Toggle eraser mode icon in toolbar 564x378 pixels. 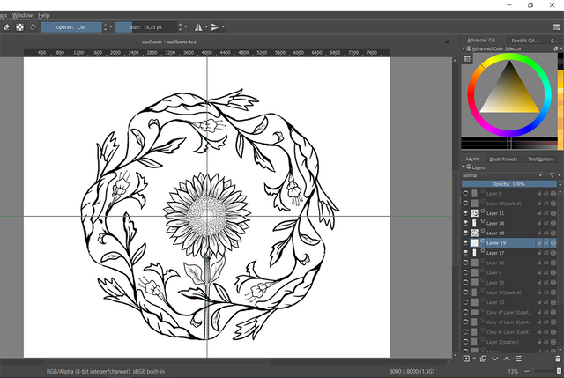[5, 26]
